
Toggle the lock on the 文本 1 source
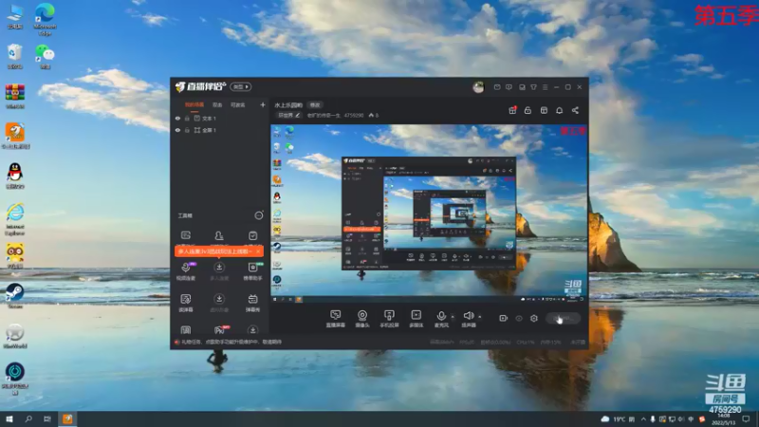click(x=187, y=118)
